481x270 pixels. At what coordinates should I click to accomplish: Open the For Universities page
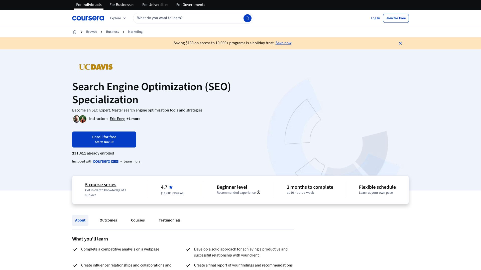[x=155, y=4]
